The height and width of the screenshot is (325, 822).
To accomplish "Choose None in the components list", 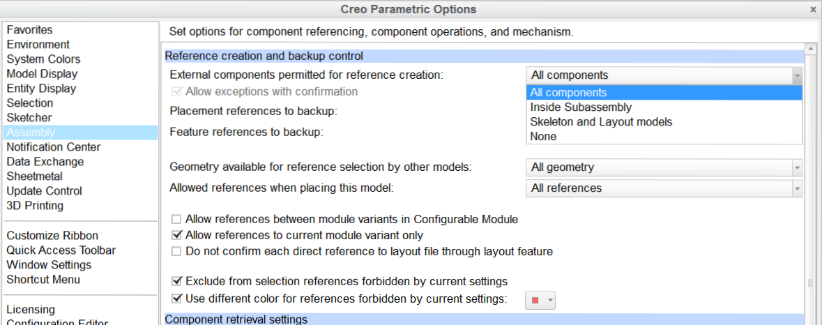I will (664, 137).
